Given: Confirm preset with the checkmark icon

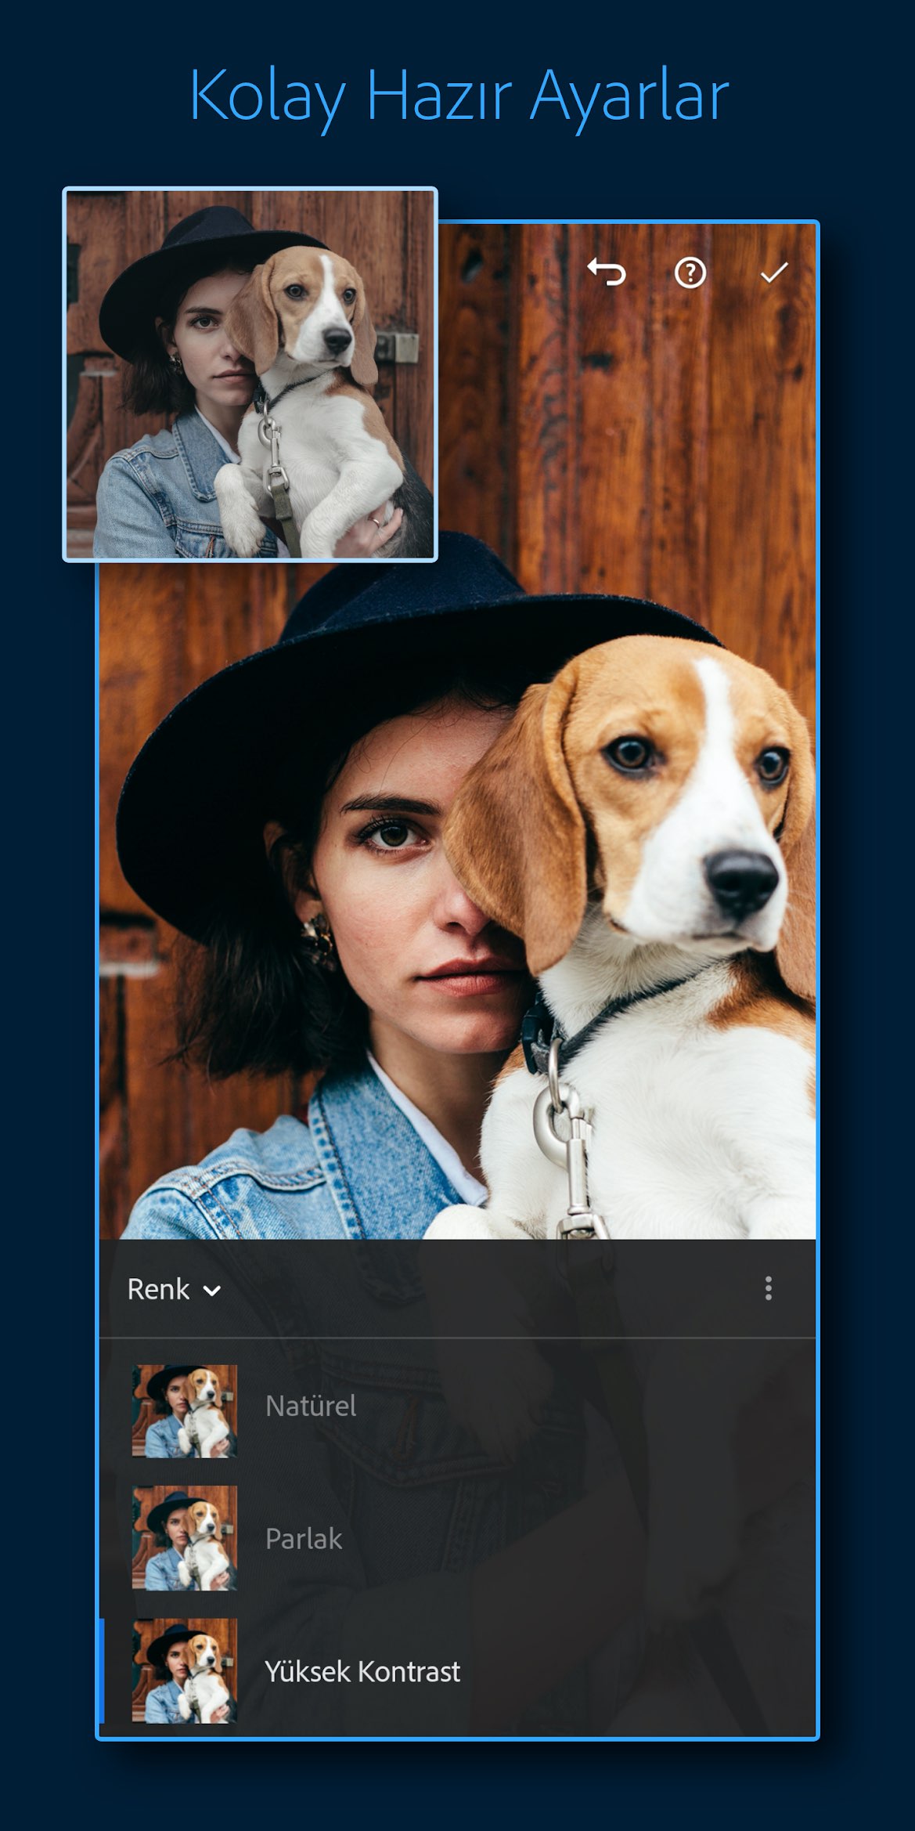Looking at the screenshot, I should pyautogui.click(x=773, y=273).
